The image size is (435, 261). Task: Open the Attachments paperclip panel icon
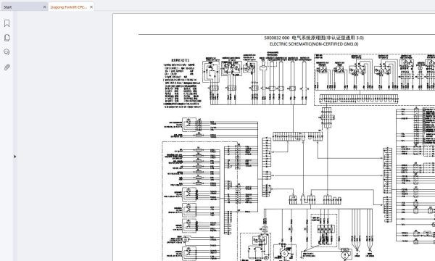(7, 67)
